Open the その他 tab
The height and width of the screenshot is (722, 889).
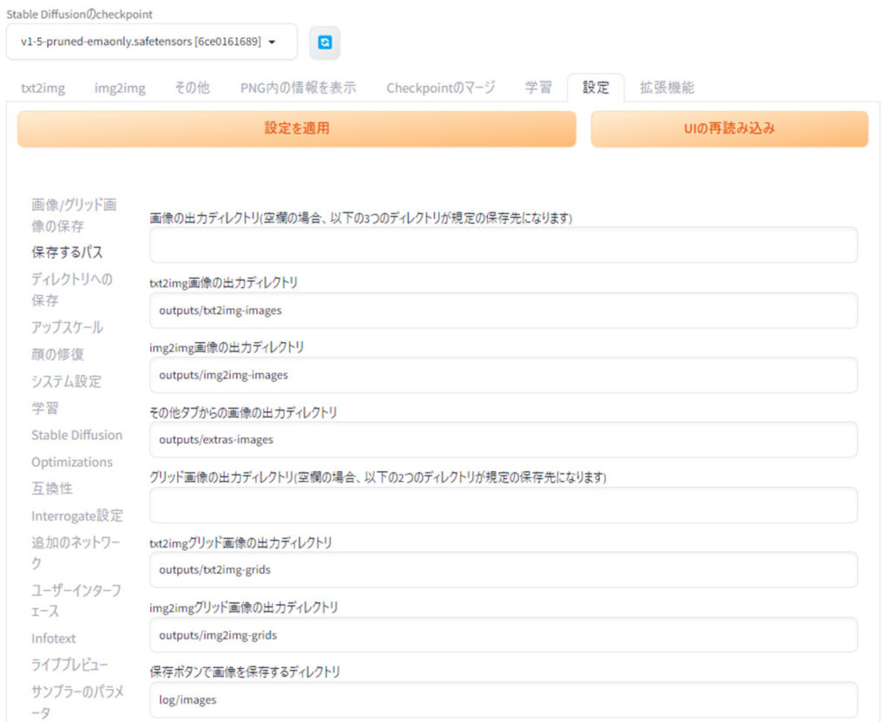(192, 88)
